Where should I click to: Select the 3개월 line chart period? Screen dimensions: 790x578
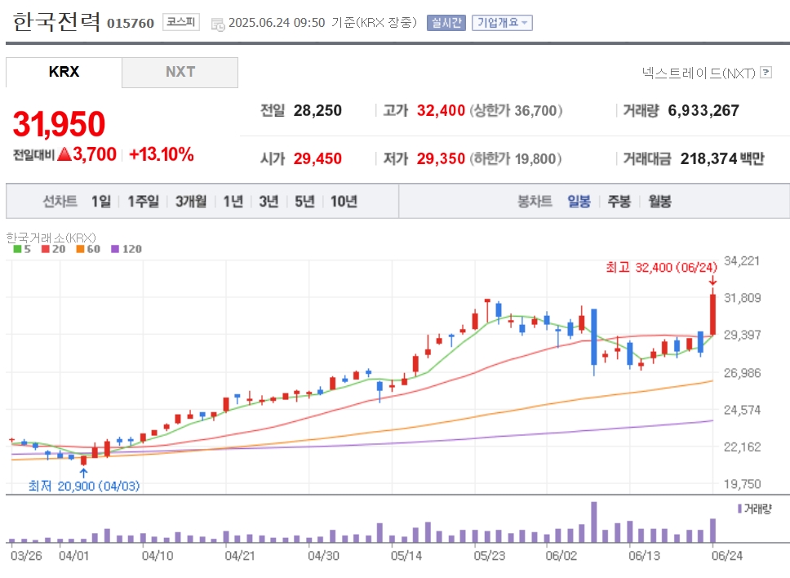pos(190,202)
